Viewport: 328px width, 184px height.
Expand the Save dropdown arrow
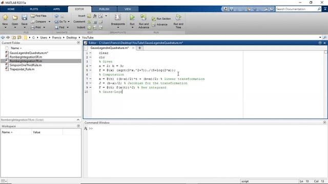[x=24, y=27]
